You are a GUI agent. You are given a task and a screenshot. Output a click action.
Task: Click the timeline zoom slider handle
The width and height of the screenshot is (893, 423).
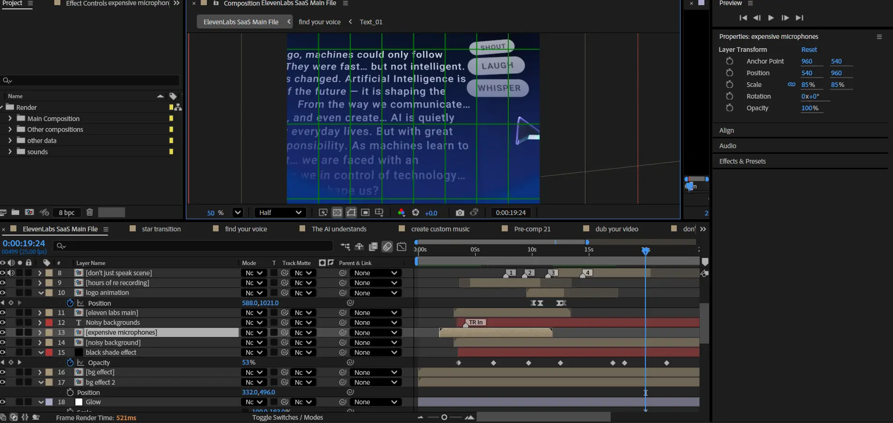coord(444,417)
